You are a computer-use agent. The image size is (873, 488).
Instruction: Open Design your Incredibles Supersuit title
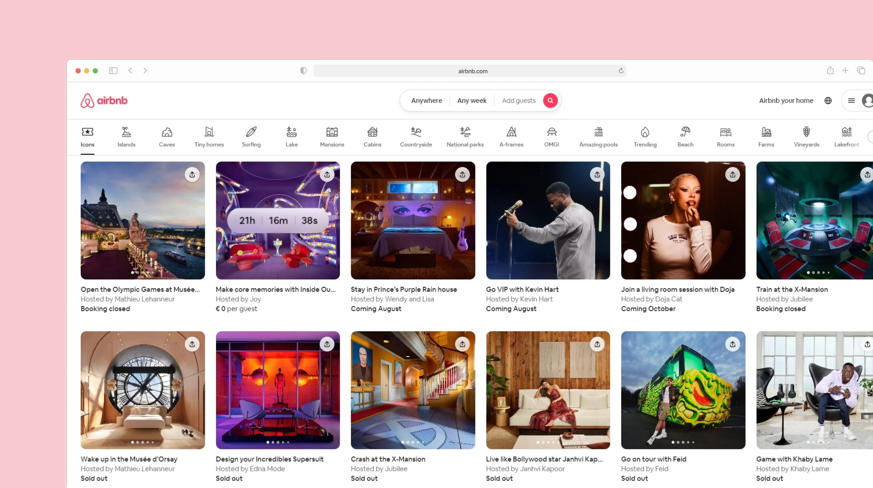point(269,459)
